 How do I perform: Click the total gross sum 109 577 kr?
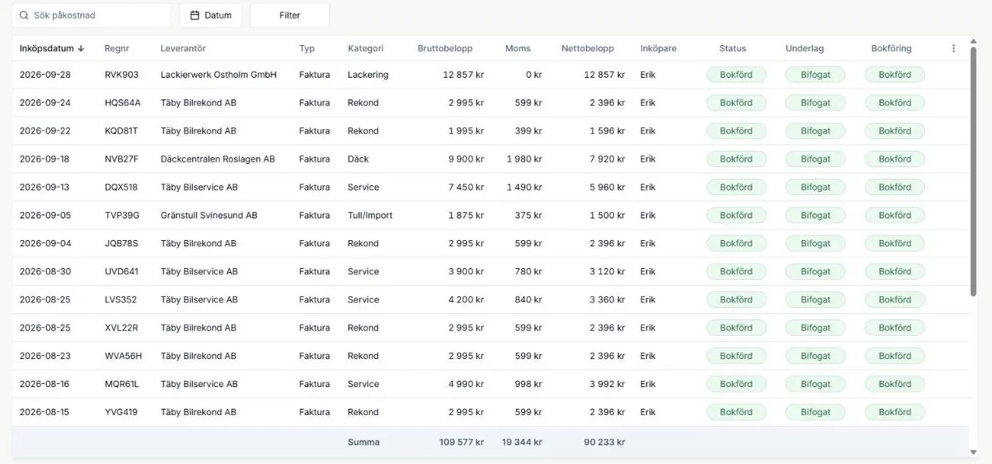[x=461, y=442]
